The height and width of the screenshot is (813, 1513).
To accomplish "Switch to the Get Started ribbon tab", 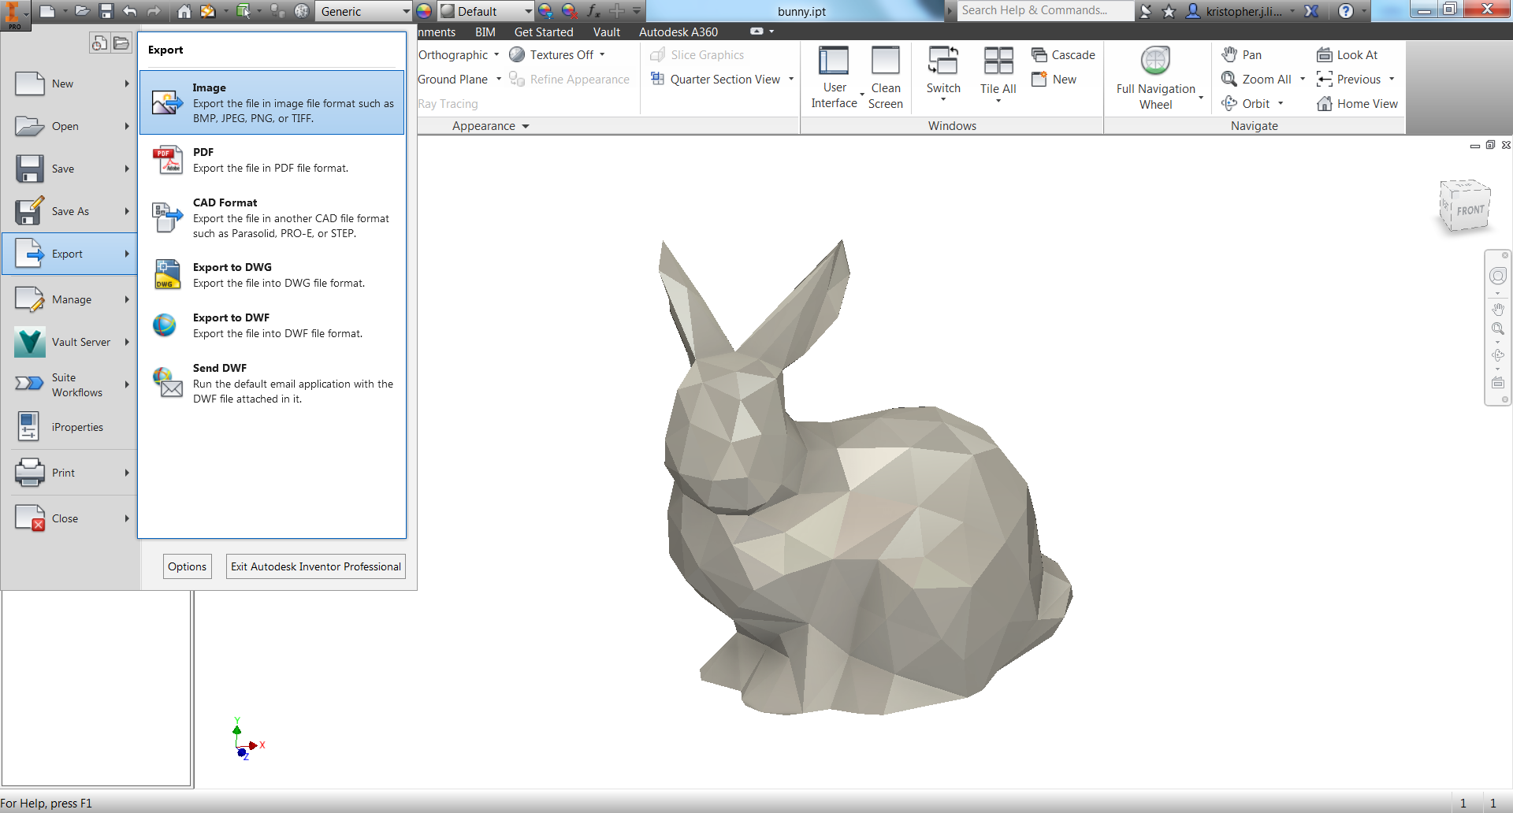I will (x=543, y=32).
